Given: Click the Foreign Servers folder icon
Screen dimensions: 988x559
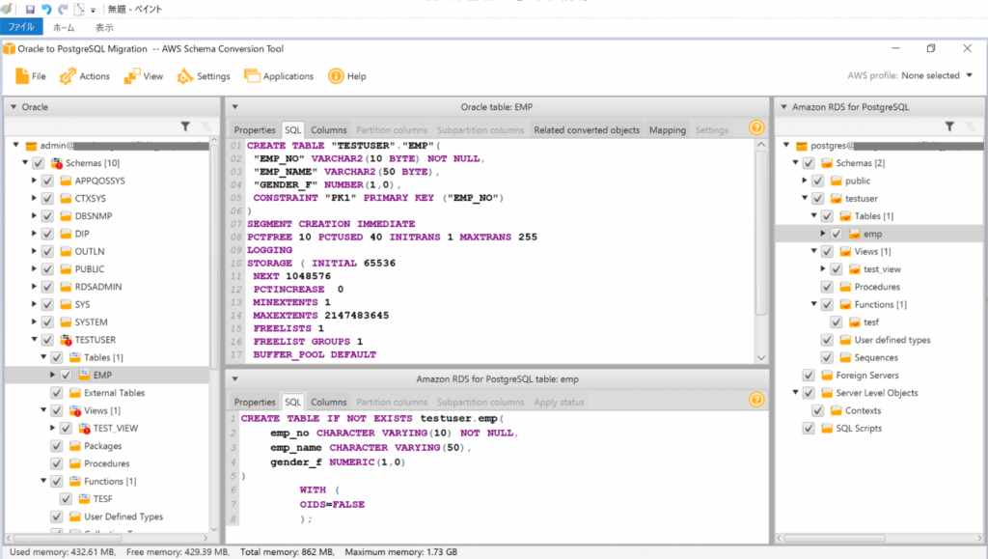Looking at the screenshot, I should [827, 375].
